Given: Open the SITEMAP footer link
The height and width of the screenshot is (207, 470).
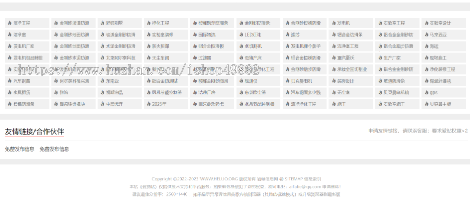Looking at the screenshot, I should [x=293, y=179].
